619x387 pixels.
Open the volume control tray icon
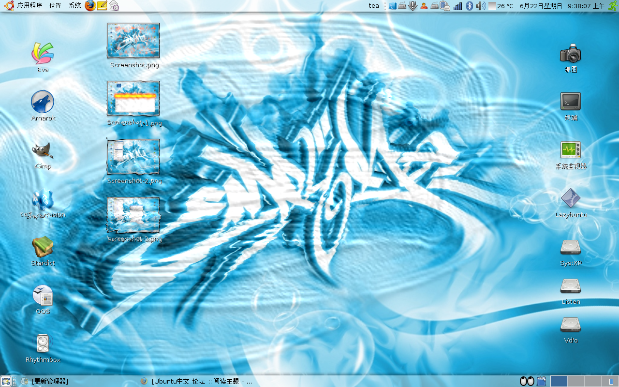coord(481,6)
